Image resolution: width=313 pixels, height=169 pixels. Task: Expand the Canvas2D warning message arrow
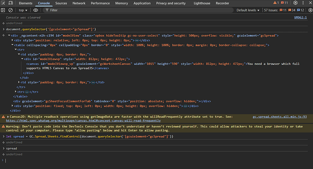[8, 117]
